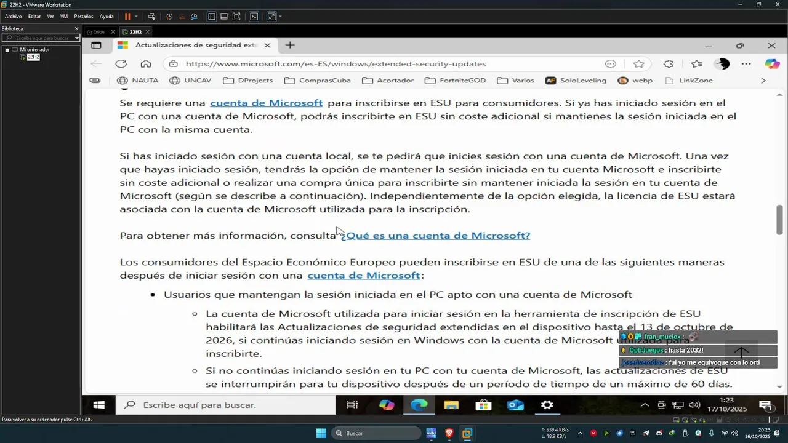Close the Biblioteca panel
The height and width of the screenshot is (443, 788).
[77, 28]
